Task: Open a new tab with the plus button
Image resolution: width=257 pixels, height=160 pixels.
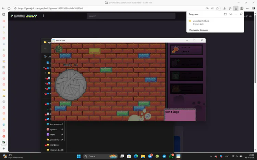Action: coord(4,149)
